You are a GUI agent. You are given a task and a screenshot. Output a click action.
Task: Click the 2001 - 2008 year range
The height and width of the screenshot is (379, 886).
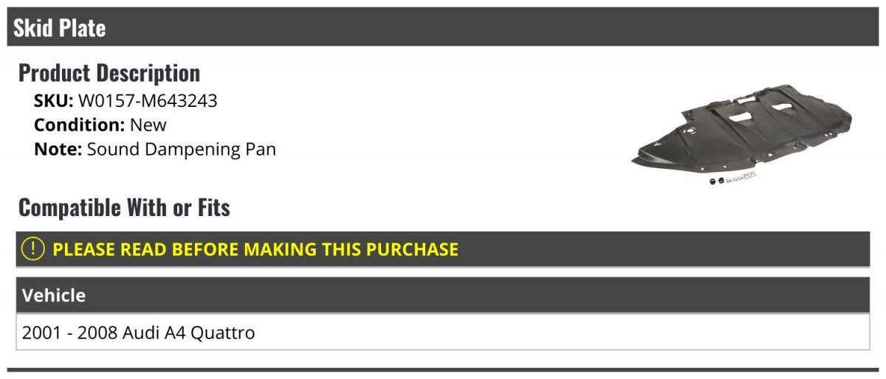coord(69,333)
